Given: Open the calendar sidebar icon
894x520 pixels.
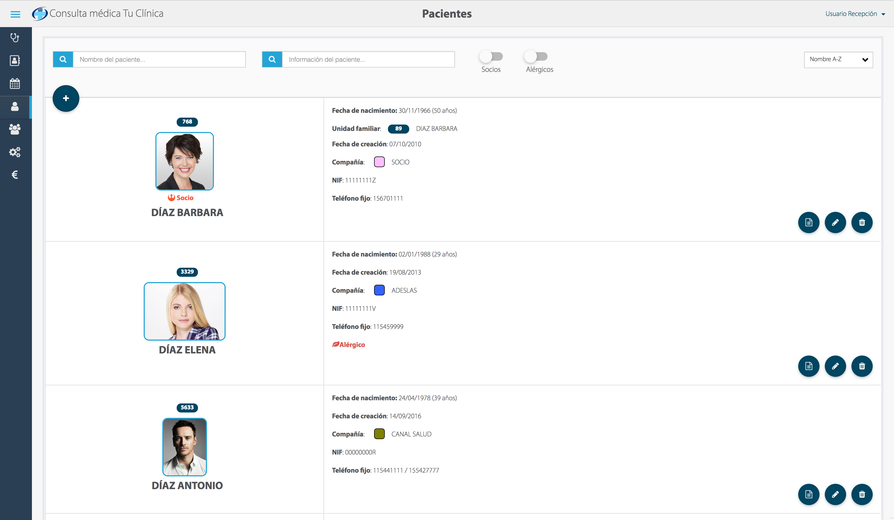Looking at the screenshot, I should (15, 84).
